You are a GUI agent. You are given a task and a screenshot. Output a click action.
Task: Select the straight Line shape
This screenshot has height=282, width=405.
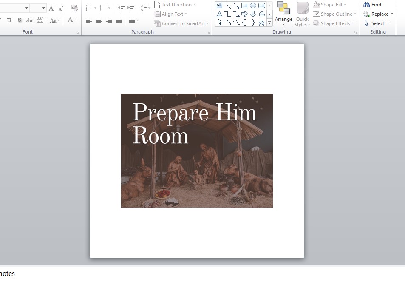pos(227,5)
